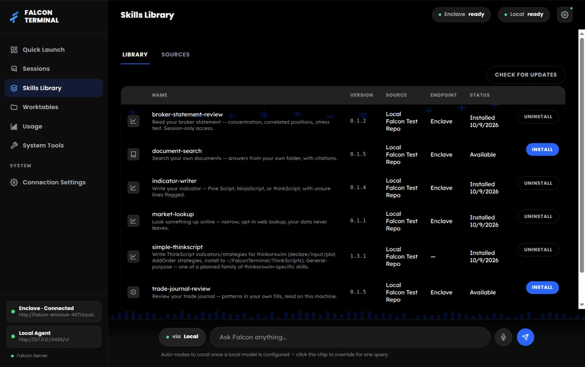Click trade-journal-review checkmark icon

(133, 292)
